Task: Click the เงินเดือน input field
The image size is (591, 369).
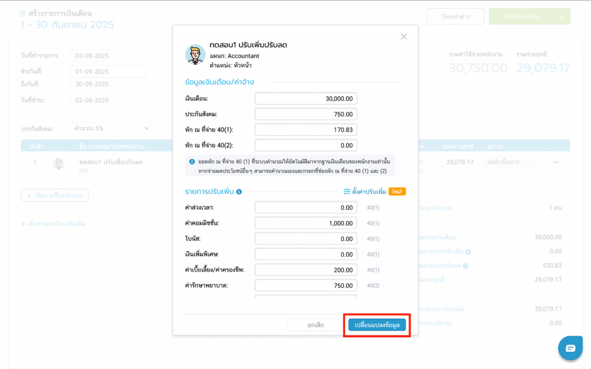Action: (x=305, y=99)
